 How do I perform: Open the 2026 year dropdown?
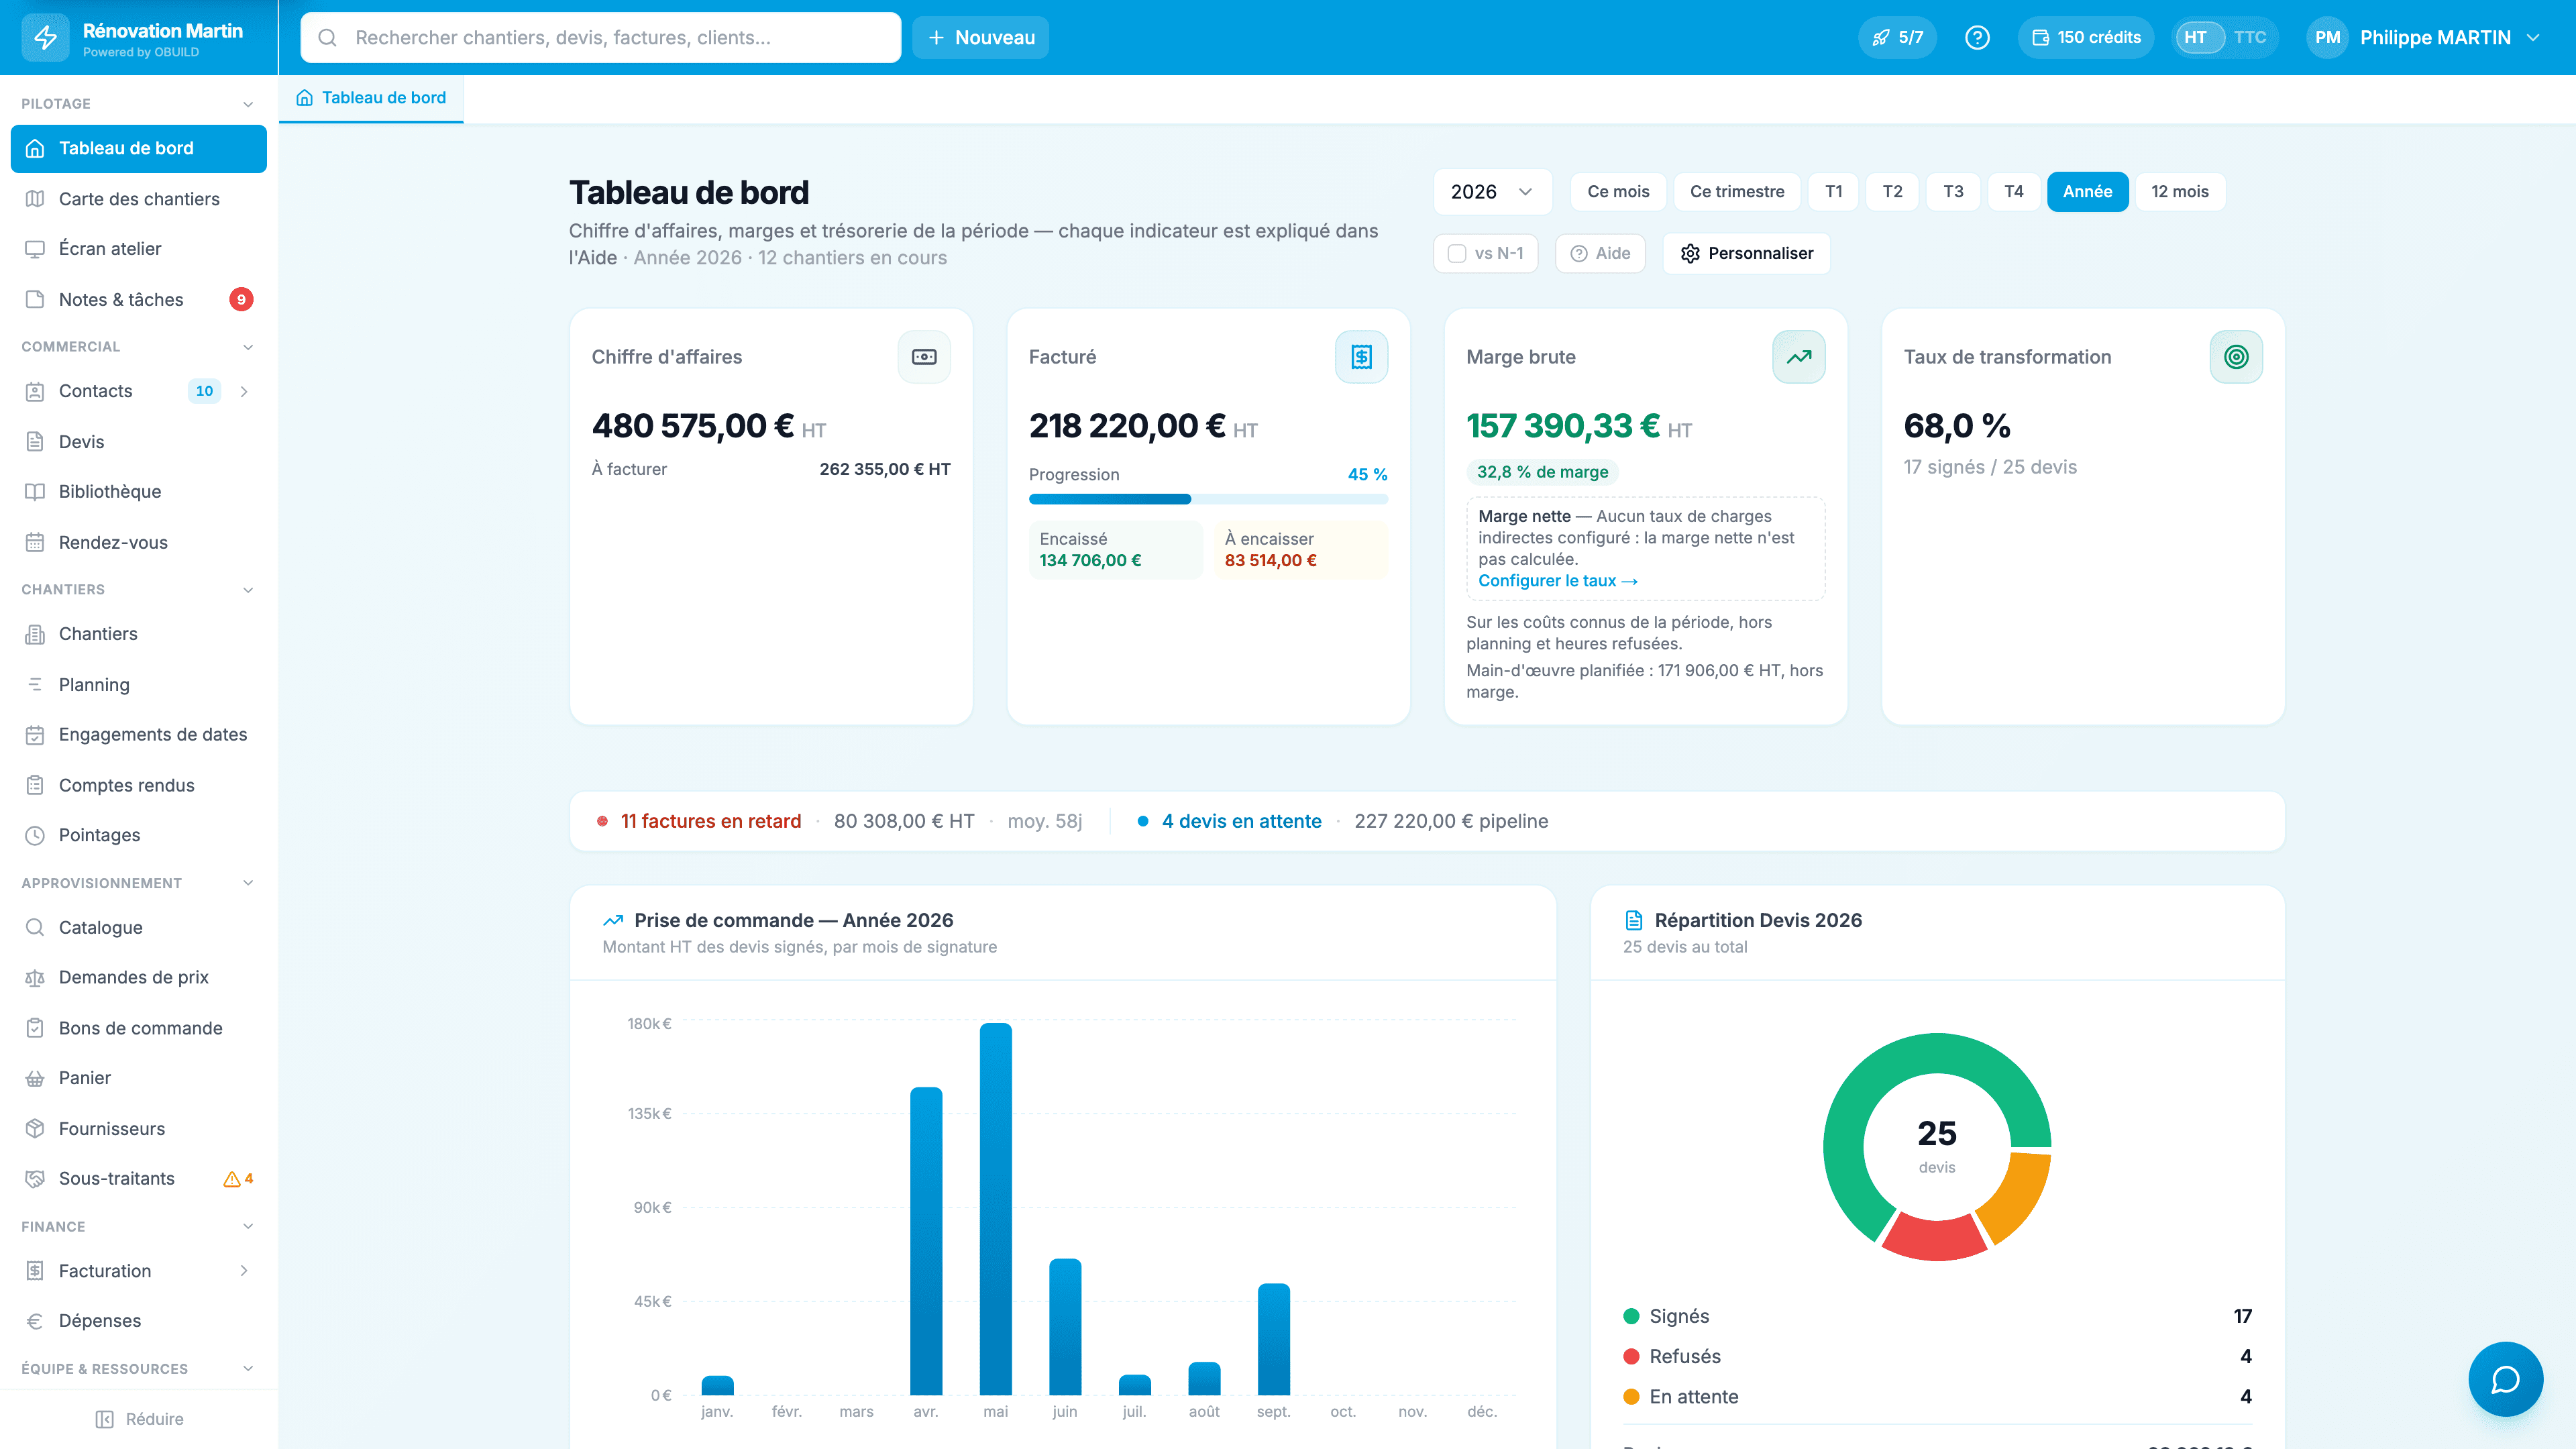(x=1492, y=191)
